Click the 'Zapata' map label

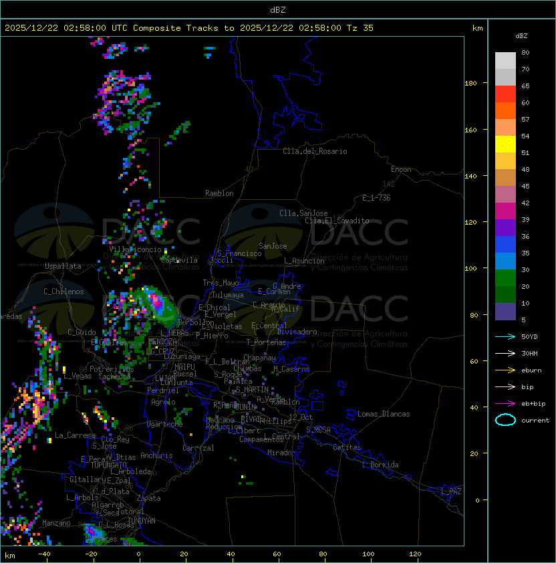coord(148,498)
